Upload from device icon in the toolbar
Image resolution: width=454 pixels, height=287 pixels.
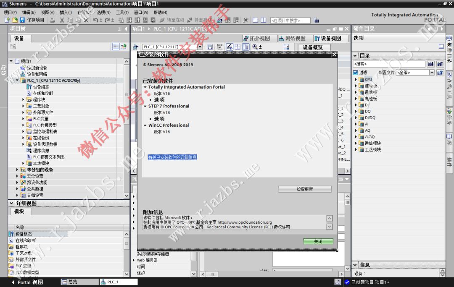[137, 20]
